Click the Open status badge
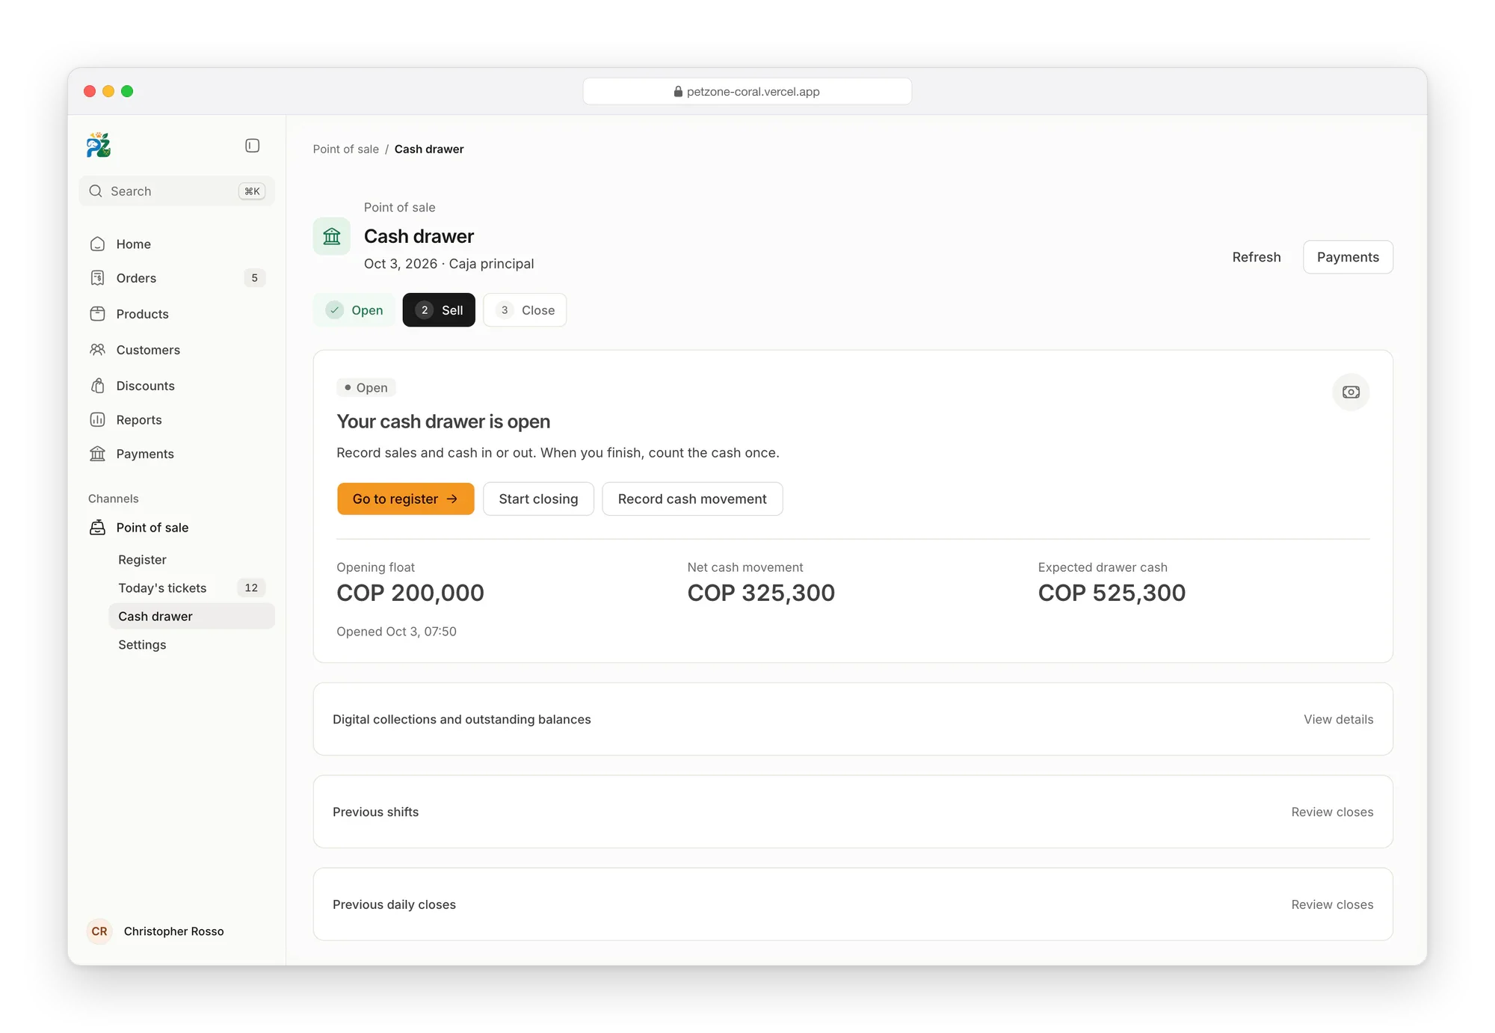Screen dimensions: 1495x1033 pos(366,388)
